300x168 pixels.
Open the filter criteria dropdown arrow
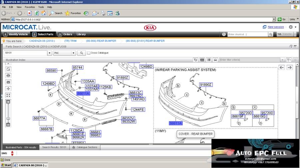[x=282, y=60]
